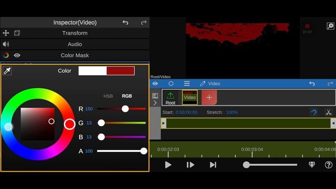Tap the circle icon in the blue toolbar
Image resolution: width=336 pixels, height=189 pixels.
coord(171,83)
